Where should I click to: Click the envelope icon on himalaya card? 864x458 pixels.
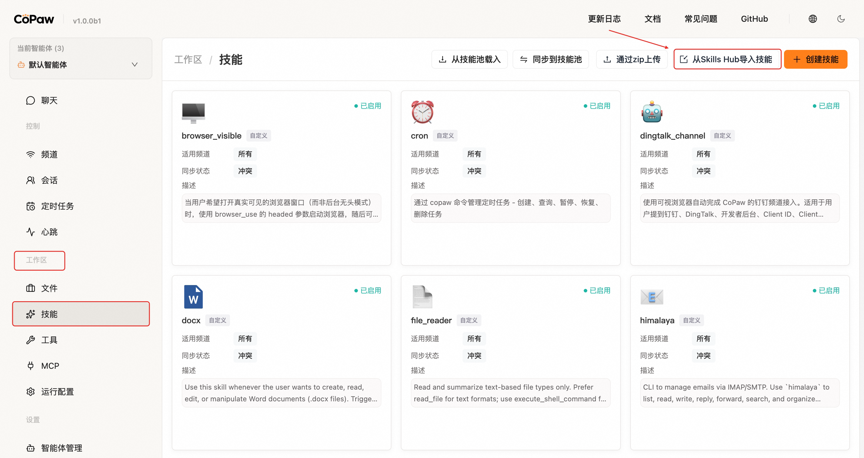click(x=652, y=297)
